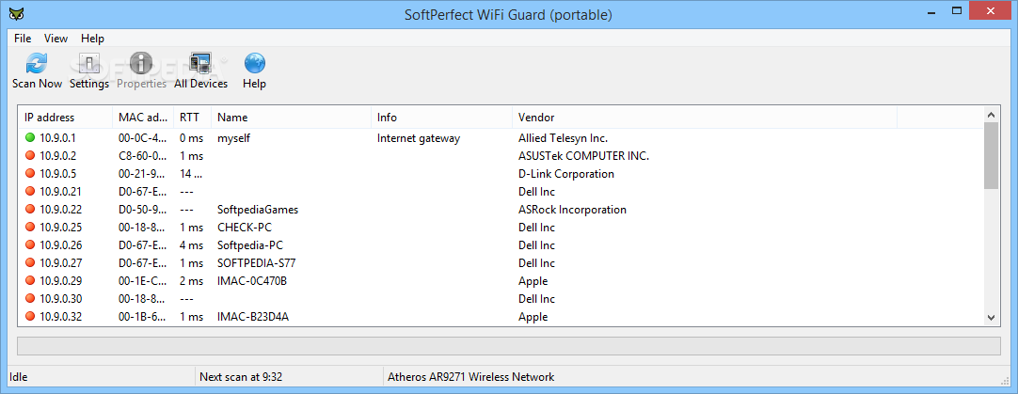Click the vertical scrollbar thumb of device list
The height and width of the screenshot is (394, 1018).
[991, 156]
